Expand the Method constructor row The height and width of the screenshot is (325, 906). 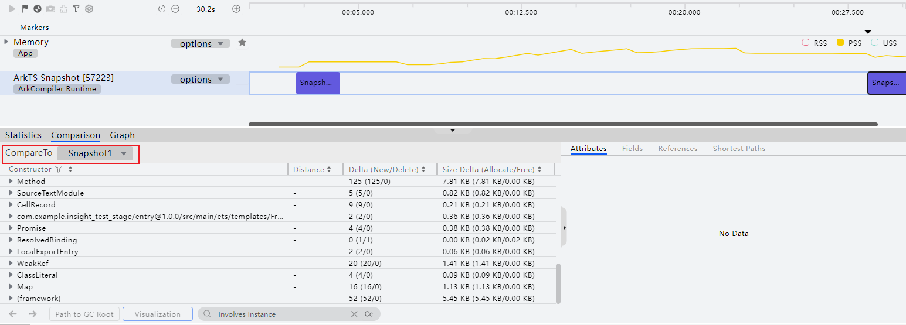[11, 182]
